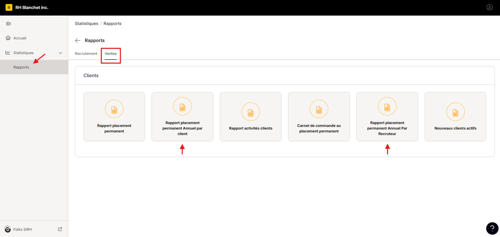Open Rapport placement permanent Annuel par client icon
Screen dimensions: 500x237
click(182, 106)
